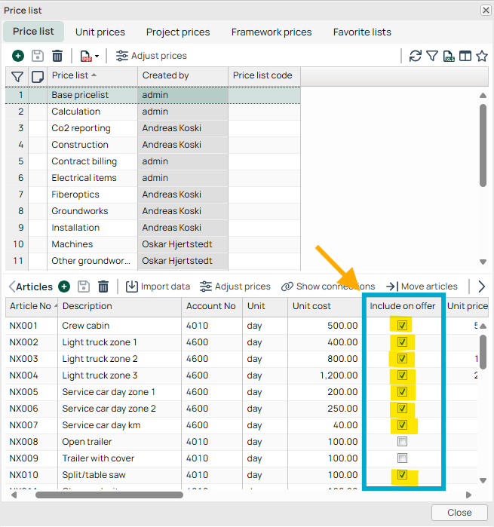
Task: Select unit cost 1,200.00 cell
Action: pyautogui.click(x=324, y=375)
